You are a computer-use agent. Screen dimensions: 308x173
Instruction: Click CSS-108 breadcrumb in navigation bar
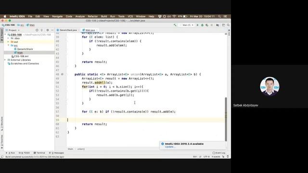click(8, 25)
